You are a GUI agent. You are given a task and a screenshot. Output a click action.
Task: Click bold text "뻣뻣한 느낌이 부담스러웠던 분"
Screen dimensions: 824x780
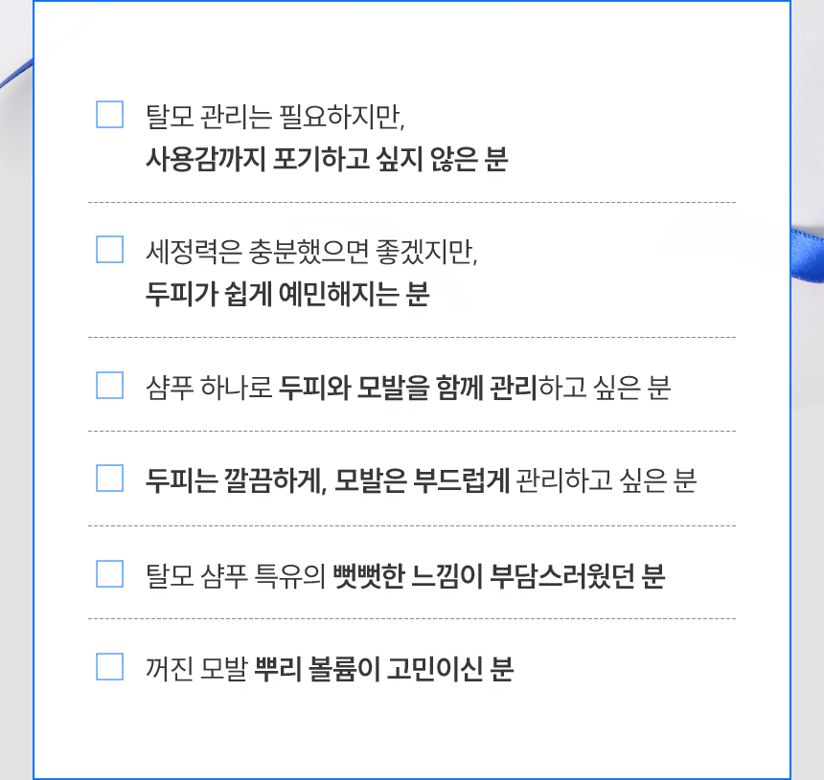498,574
